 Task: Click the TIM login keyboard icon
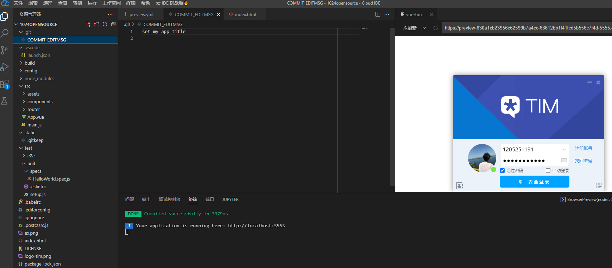(564, 160)
